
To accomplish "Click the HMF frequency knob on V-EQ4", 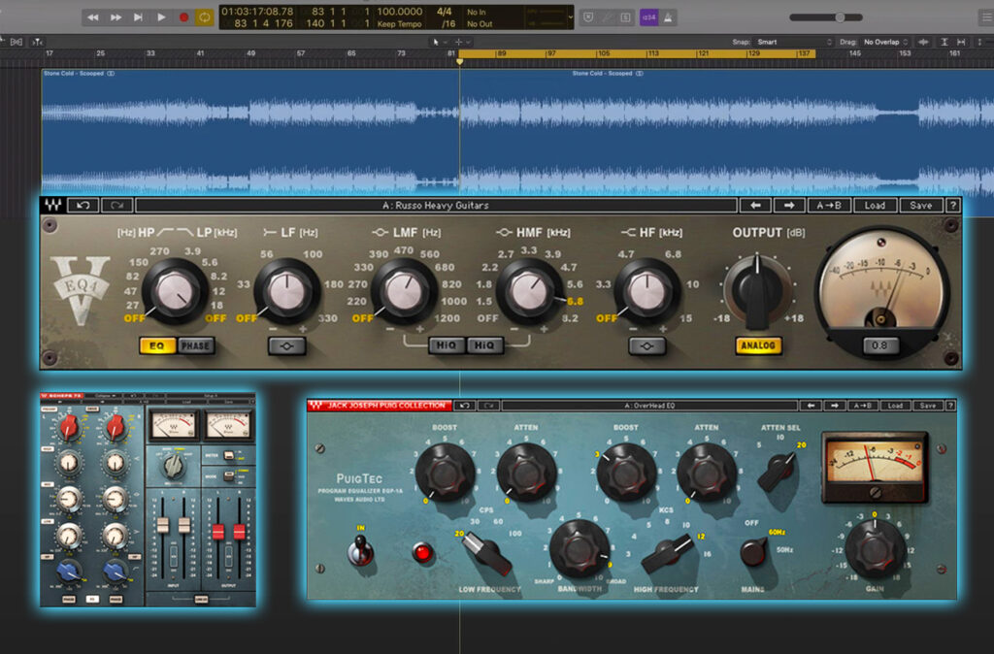I will click(529, 291).
